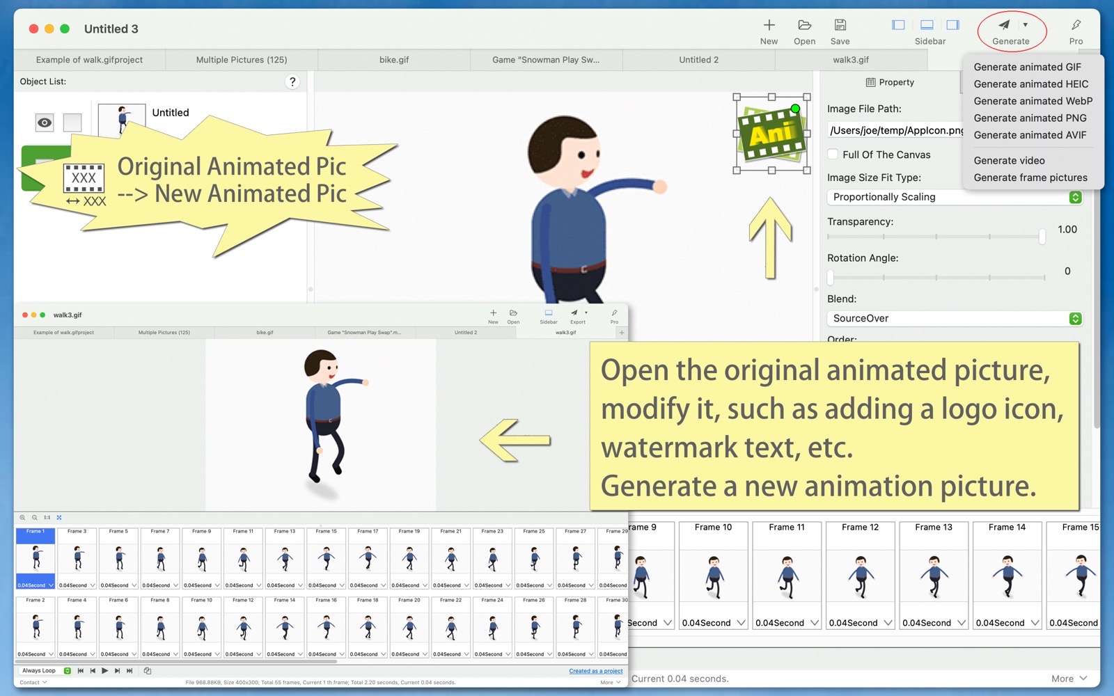Expand Frame 12 duration dropdown
Image resolution: width=1114 pixels, height=696 pixels.
(x=888, y=623)
